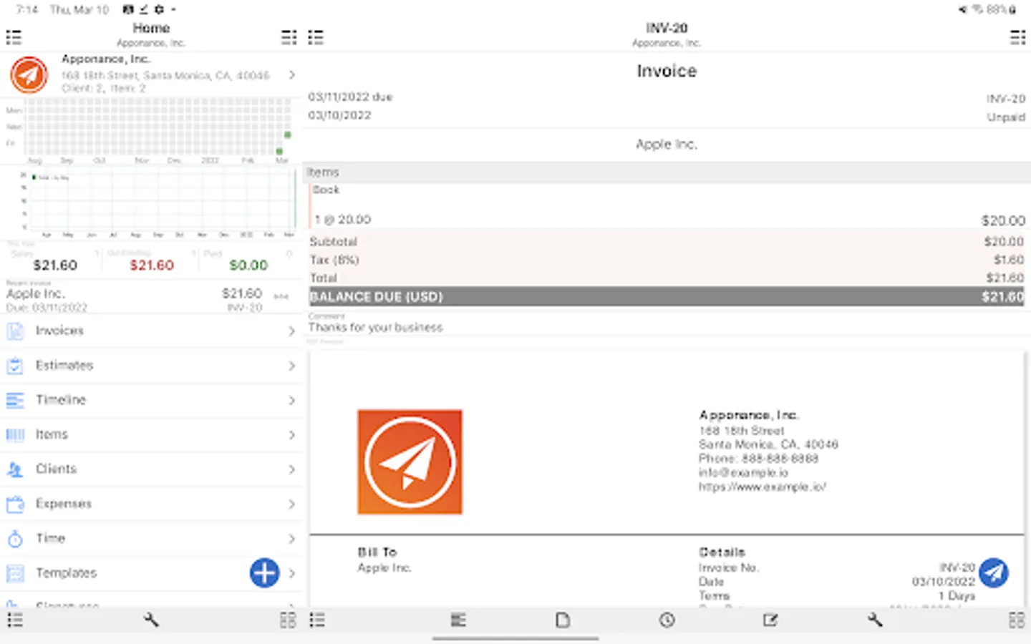Tap the Subtotal row
Screen dimensions: 1031x644
point(667,242)
